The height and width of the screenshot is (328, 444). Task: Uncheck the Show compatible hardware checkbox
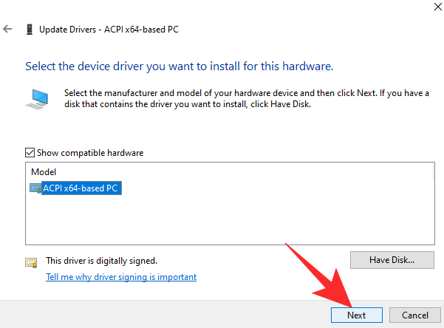tap(30, 153)
